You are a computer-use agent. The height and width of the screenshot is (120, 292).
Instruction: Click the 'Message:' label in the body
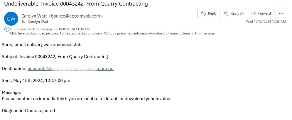pyautogui.click(x=11, y=93)
